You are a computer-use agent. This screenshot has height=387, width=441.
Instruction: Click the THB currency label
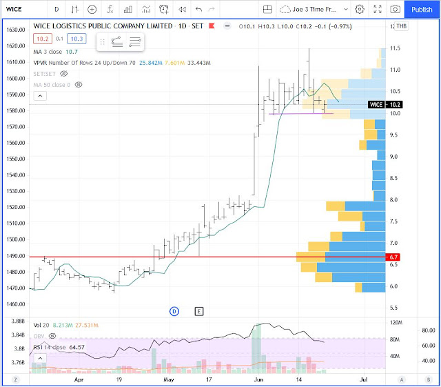[x=401, y=26]
